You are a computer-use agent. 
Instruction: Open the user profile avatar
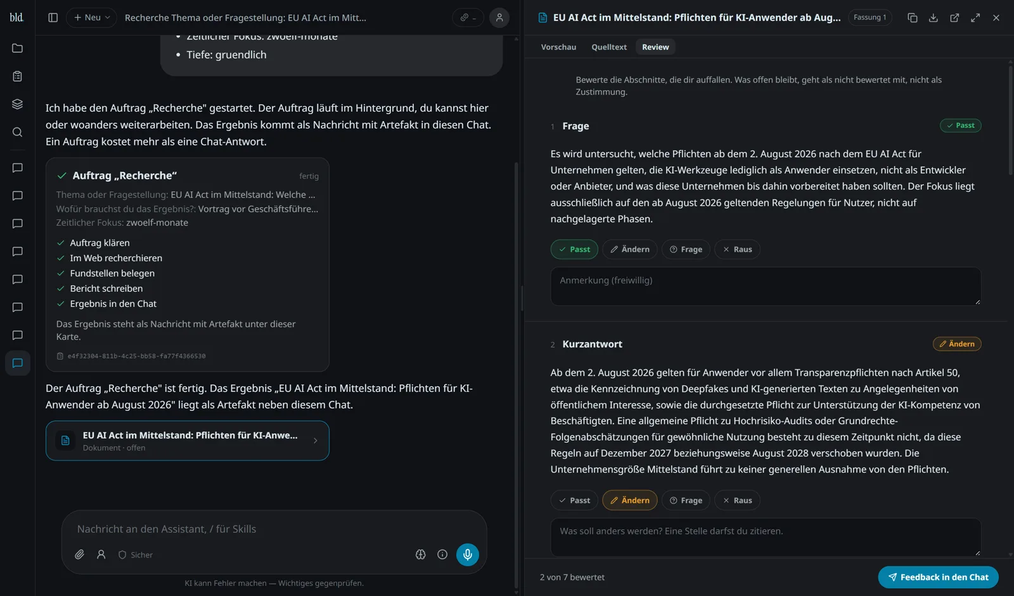499,18
